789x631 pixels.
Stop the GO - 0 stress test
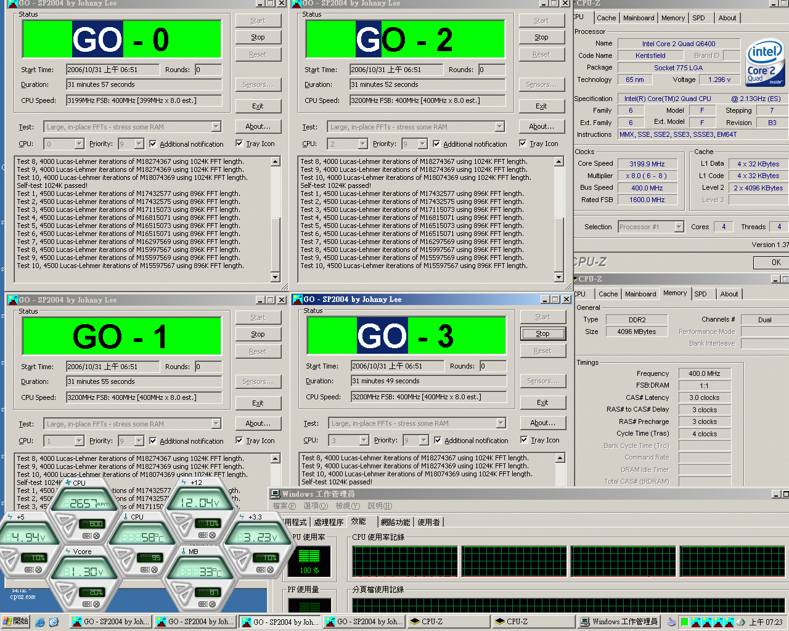(258, 37)
